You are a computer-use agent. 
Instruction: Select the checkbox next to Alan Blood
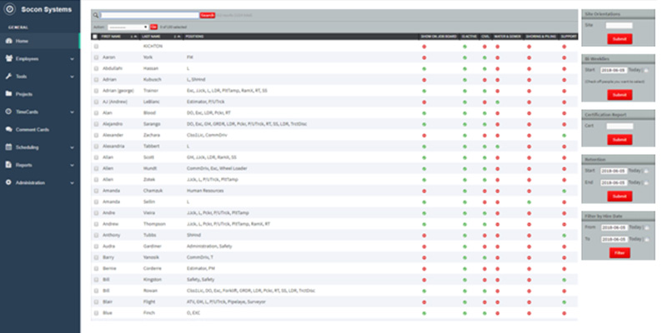click(x=96, y=111)
